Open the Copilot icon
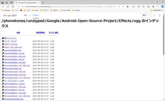The image size is (165, 101). click(162, 6)
